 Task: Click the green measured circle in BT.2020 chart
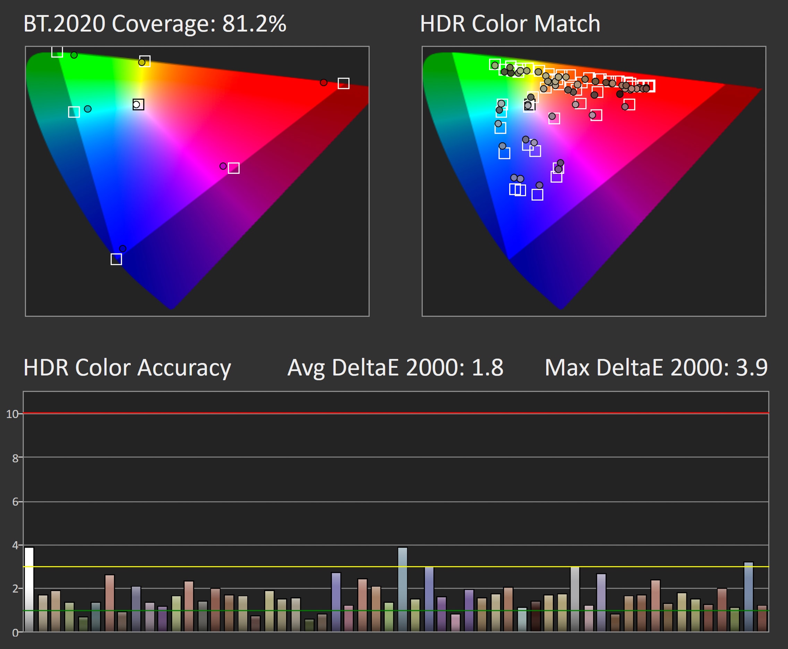point(74,55)
